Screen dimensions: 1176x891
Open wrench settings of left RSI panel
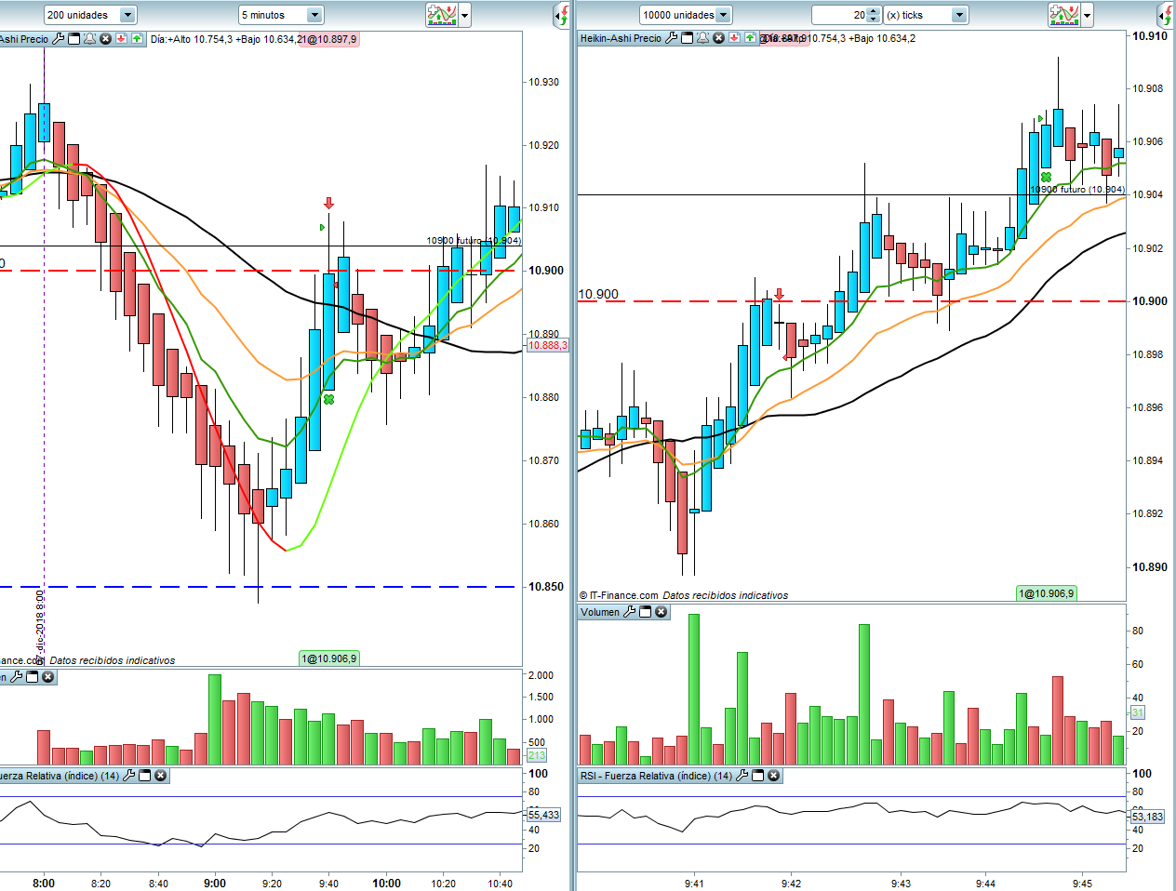click(x=129, y=776)
